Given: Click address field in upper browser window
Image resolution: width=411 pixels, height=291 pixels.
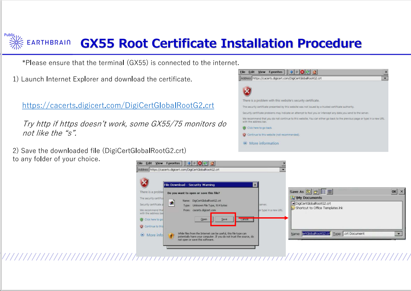Looking at the screenshot, I should pyautogui.click(x=316, y=78).
